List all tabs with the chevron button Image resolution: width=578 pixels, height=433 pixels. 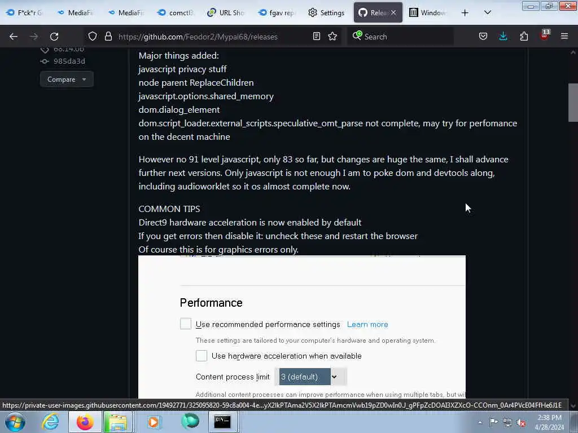coord(487,13)
